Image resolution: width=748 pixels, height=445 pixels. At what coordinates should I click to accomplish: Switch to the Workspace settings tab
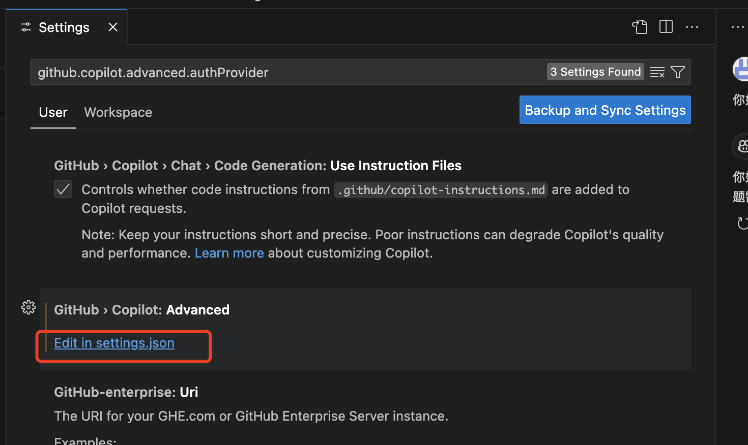point(118,112)
